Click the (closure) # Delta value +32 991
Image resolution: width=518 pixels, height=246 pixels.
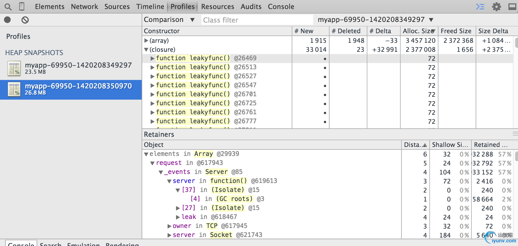385,50
